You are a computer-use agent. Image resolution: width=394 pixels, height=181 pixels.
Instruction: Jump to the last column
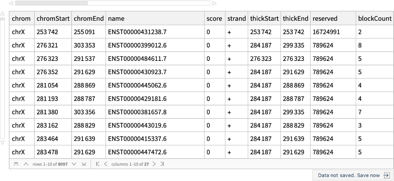click(162, 164)
